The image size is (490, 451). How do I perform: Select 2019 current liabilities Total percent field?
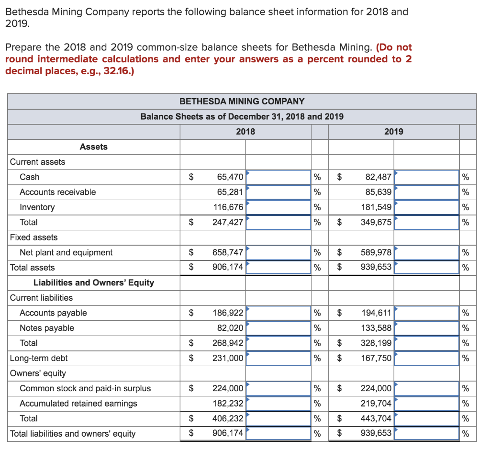(426, 343)
